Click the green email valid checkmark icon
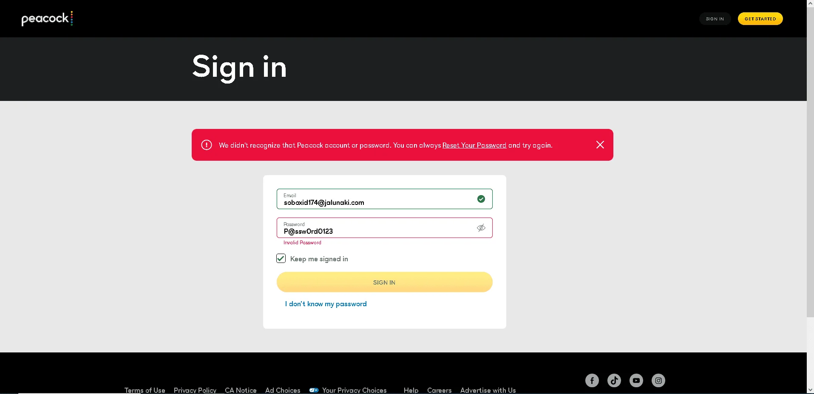Viewport: 814px width, 394px height. [x=481, y=199]
